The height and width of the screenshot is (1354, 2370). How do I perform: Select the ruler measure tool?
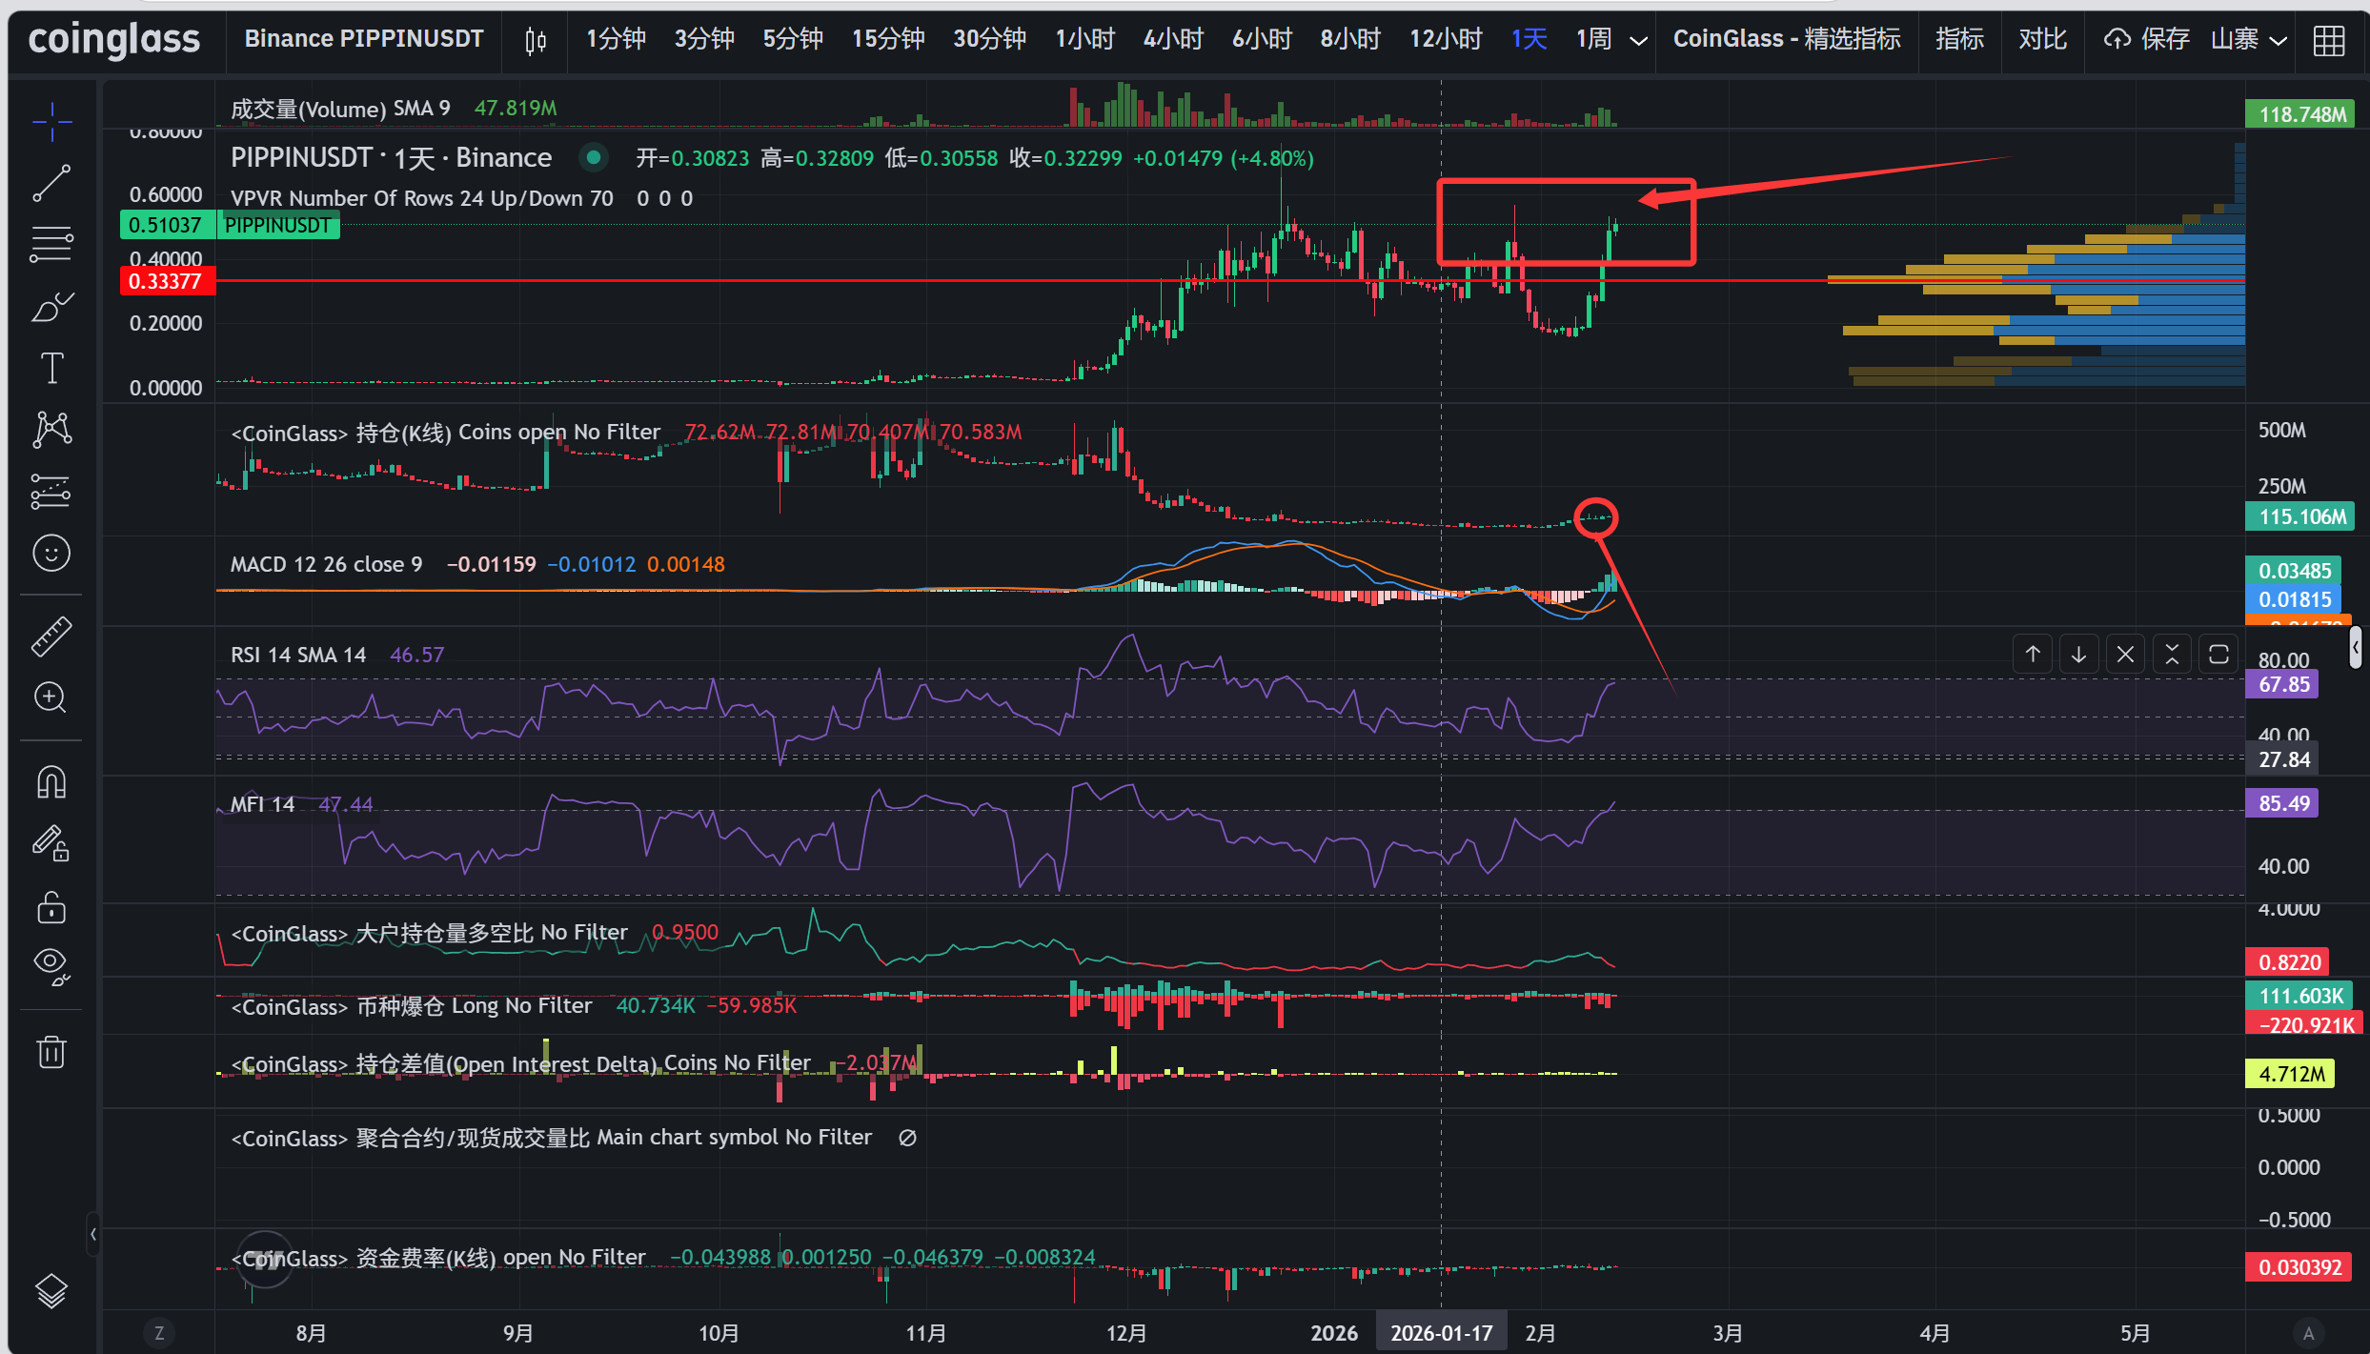[51, 637]
